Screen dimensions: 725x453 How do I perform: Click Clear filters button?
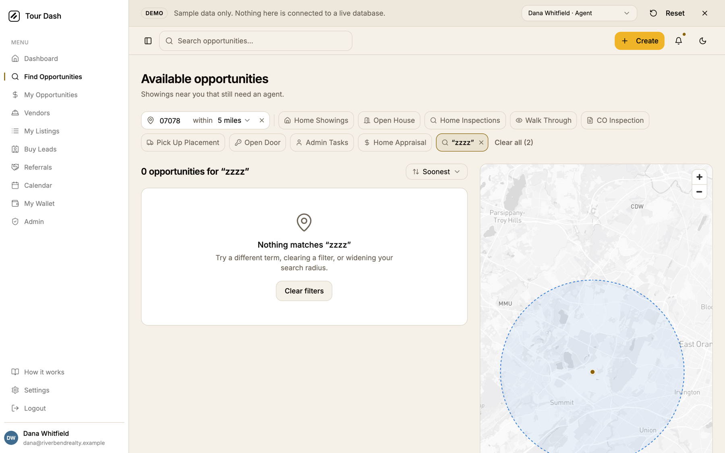tap(304, 291)
